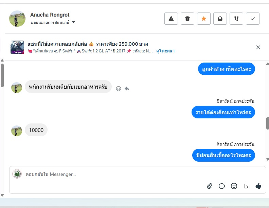Click the ธิดารัตน์ อาจประจัน name above มีผ่อนสินเชื่ออะไรไหมคะ
Image resolution: width=269 pixels, height=208 pixels.
pyautogui.click(x=236, y=144)
